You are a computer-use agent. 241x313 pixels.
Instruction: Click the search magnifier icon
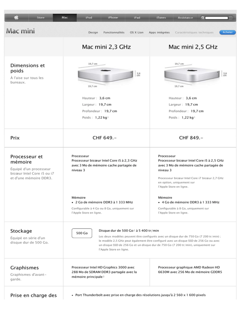[x=203, y=18]
